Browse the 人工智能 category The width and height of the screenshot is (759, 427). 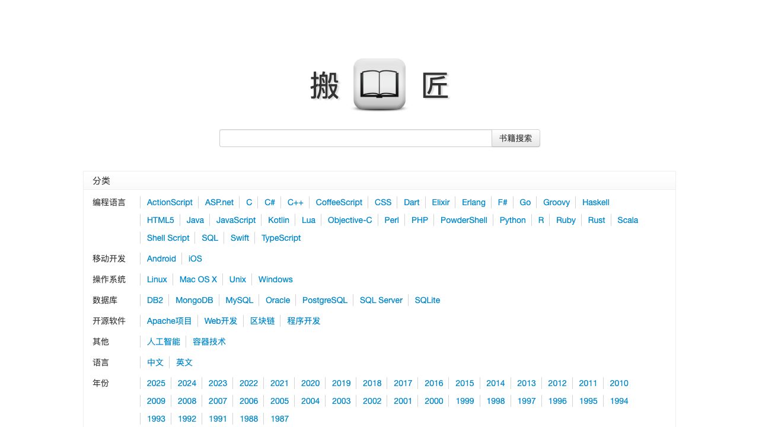[163, 342]
